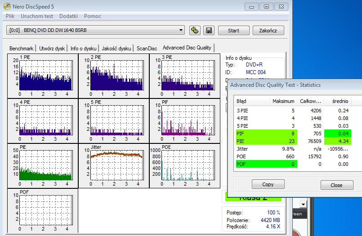This screenshot has height=236, width=362.
Task: Select the 4 PIE row in statistics
Action: pyautogui.click(x=293, y=118)
